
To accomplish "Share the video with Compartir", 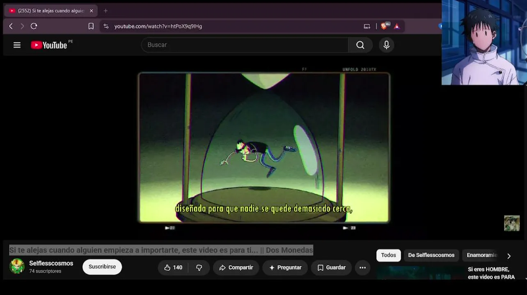I will click(236, 268).
